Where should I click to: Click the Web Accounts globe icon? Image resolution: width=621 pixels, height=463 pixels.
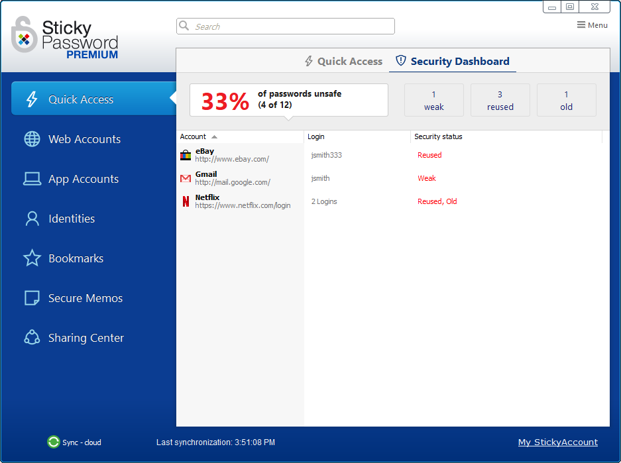32,139
